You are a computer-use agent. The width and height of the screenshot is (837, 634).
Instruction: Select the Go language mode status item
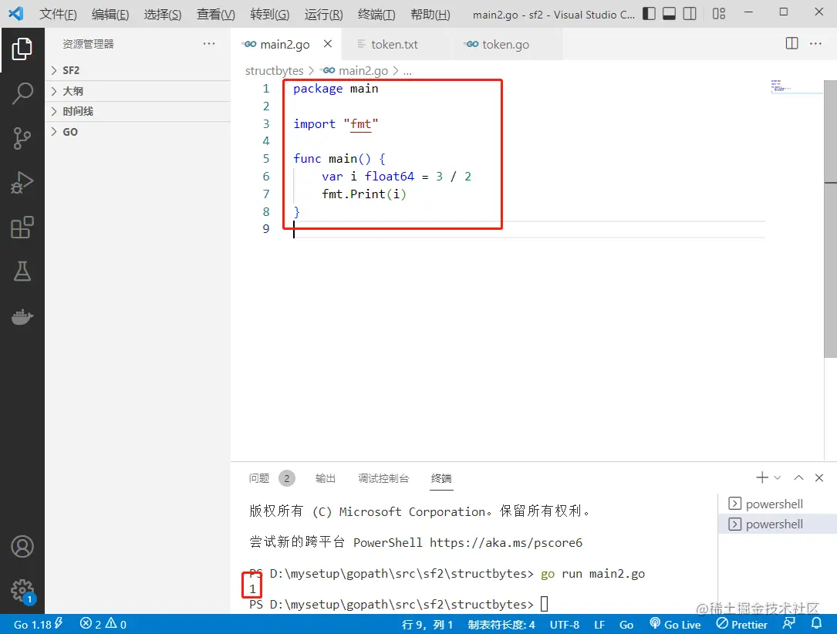(626, 625)
